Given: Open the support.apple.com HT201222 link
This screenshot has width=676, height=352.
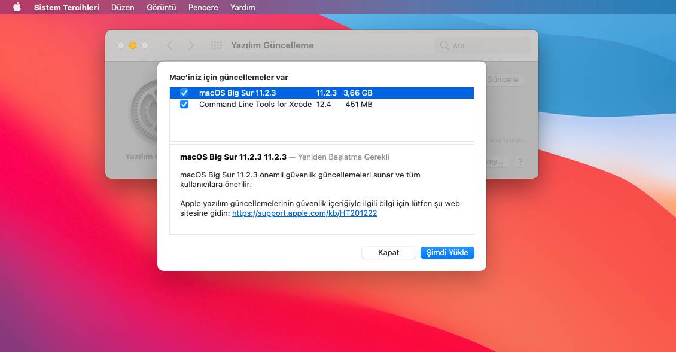Looking at the screenshot, I should coord(304,213).
